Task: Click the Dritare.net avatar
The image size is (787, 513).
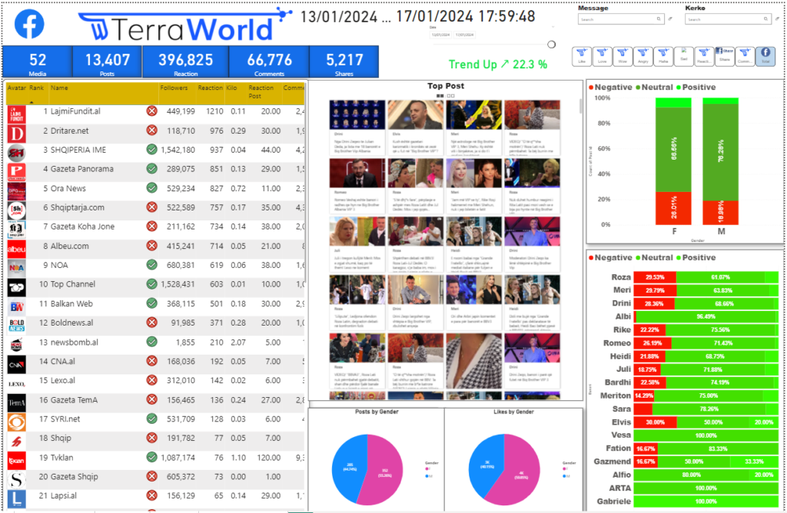Action: coord(17,134)
